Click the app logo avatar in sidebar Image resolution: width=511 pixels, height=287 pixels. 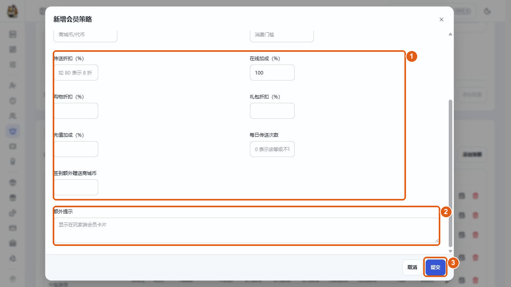click(13, 11)
